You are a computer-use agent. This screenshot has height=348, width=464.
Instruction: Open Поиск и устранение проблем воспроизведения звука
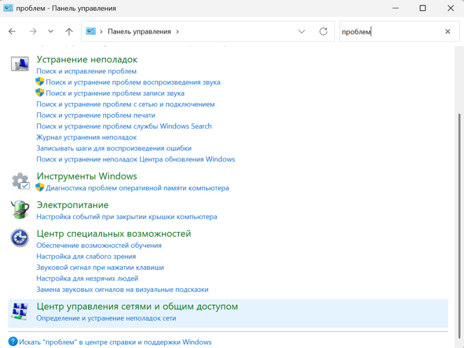[133, 82]
